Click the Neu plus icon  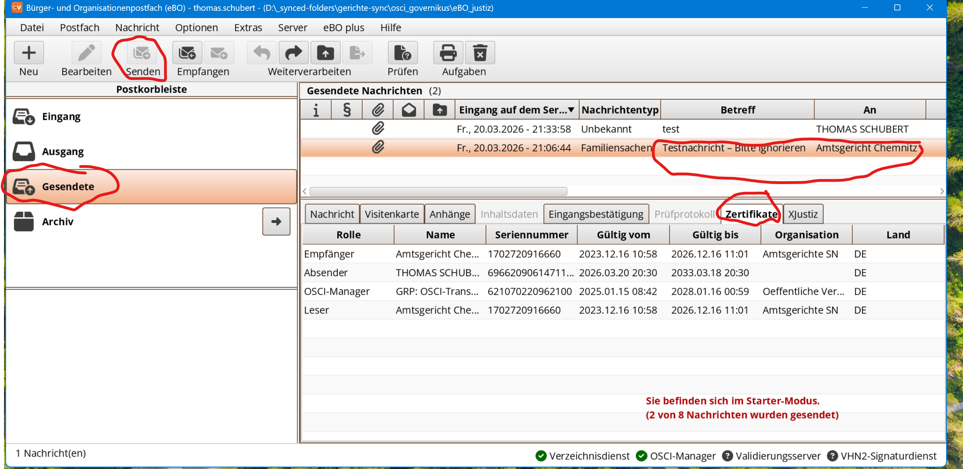29,53
